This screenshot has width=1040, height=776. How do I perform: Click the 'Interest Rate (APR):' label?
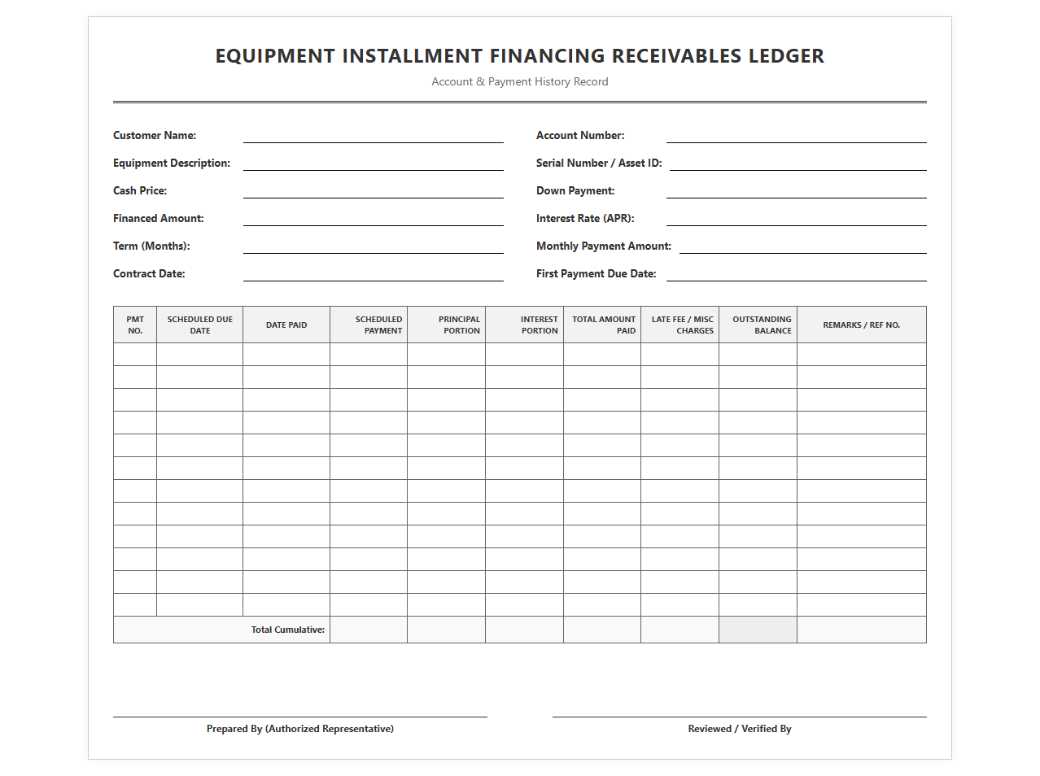(x=585, y=218)
